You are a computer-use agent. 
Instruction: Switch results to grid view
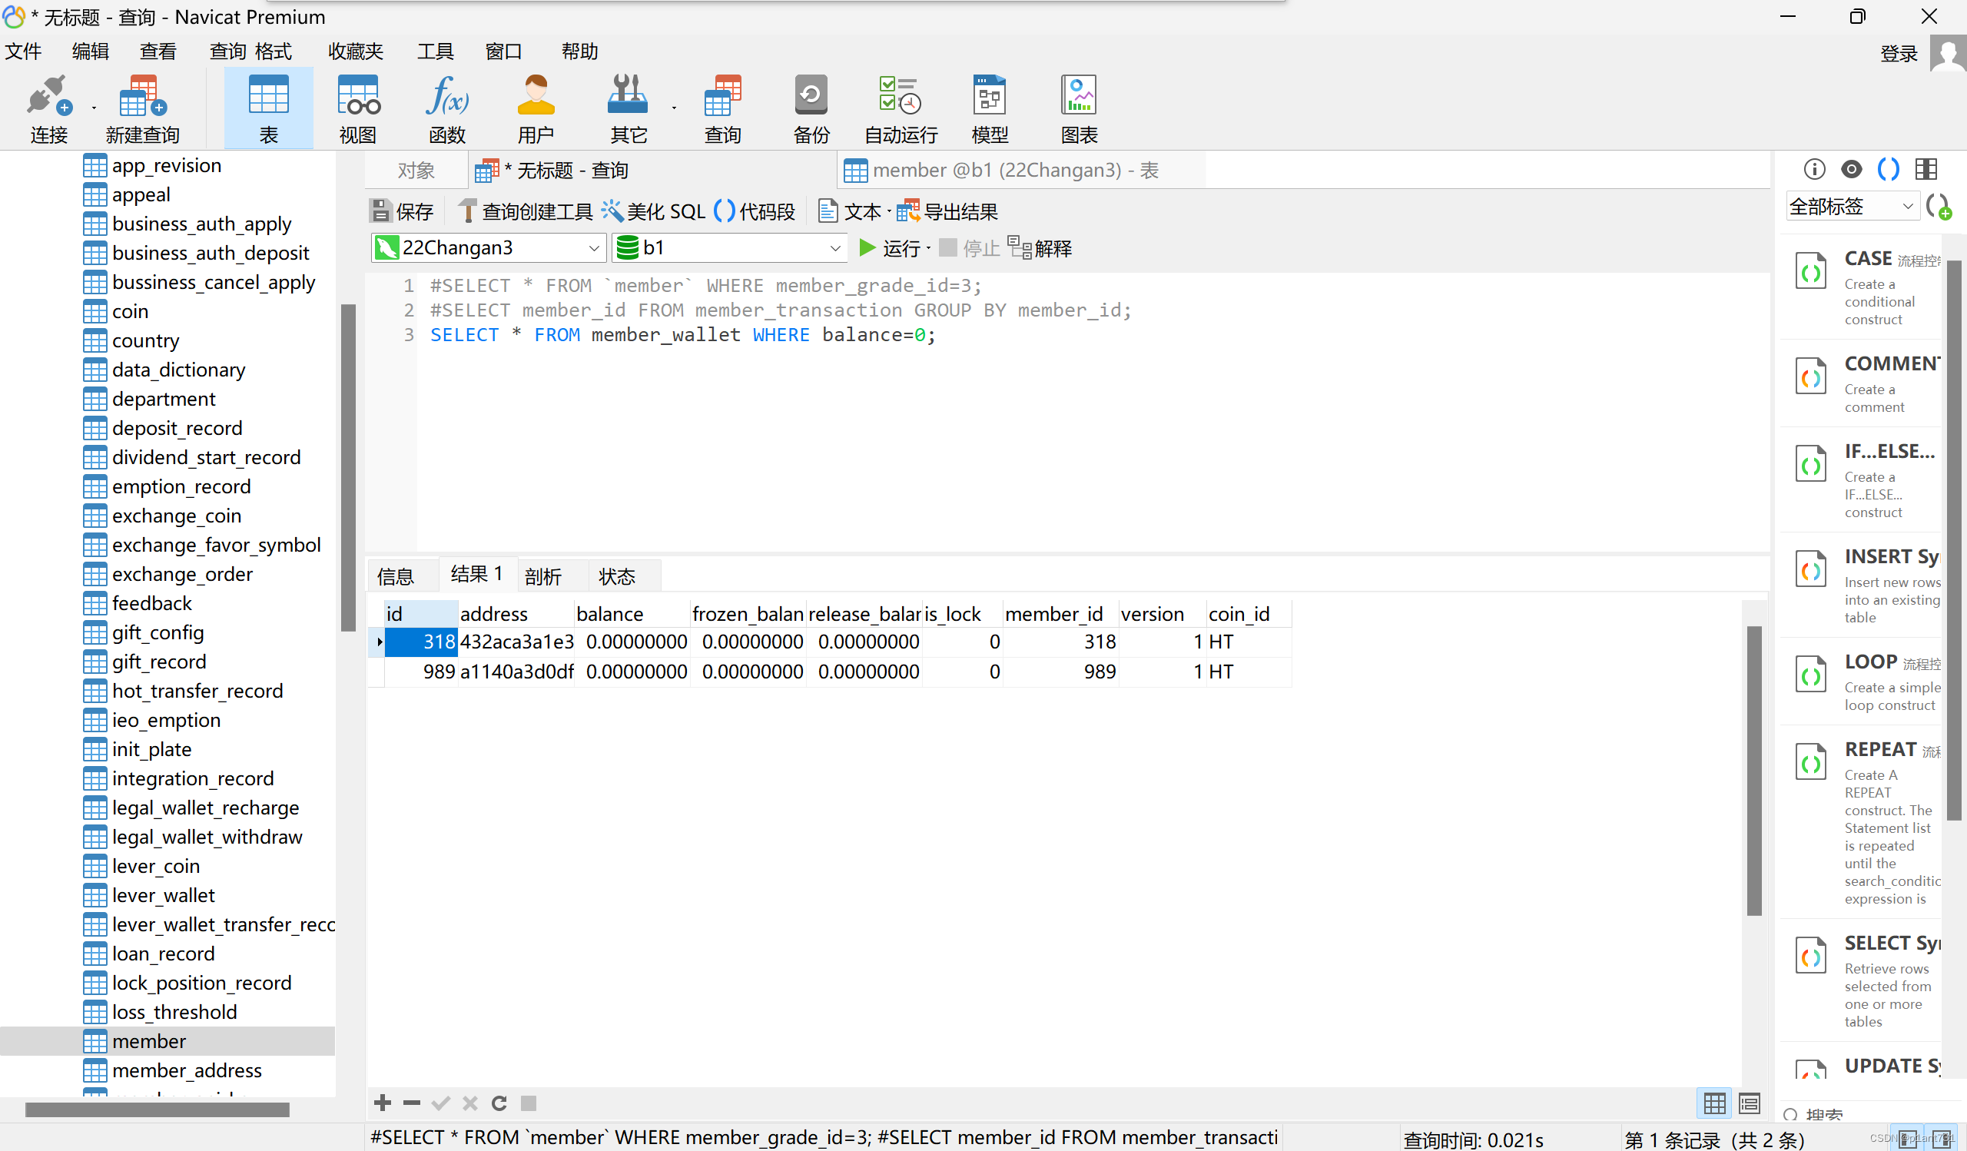tap(1714, 1103)
